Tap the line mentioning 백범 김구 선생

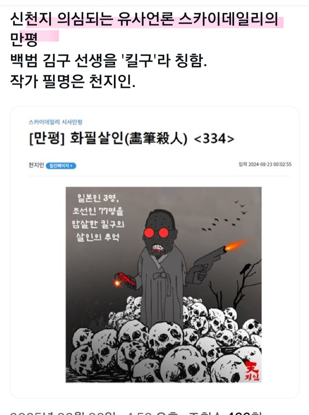(108, 60)
